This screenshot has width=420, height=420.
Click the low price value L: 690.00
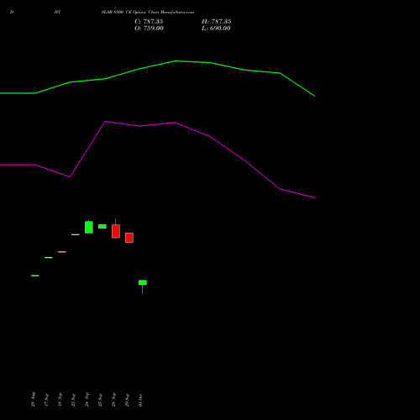coord(216,29)
